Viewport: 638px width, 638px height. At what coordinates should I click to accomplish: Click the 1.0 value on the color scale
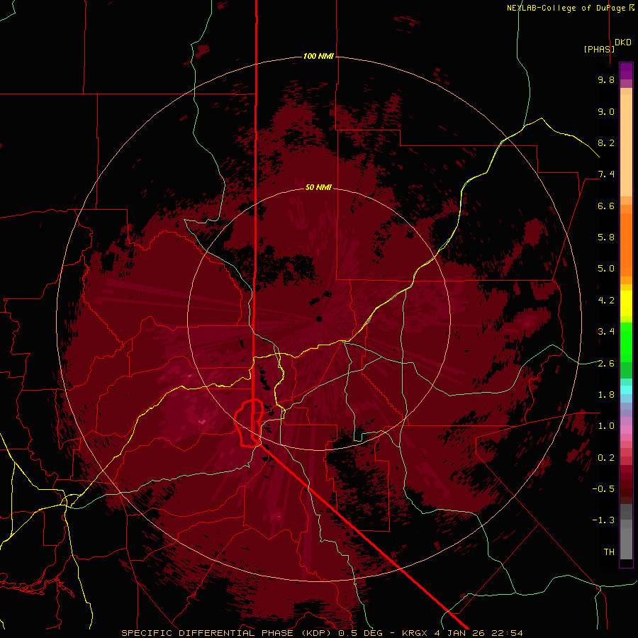(606, 426)
